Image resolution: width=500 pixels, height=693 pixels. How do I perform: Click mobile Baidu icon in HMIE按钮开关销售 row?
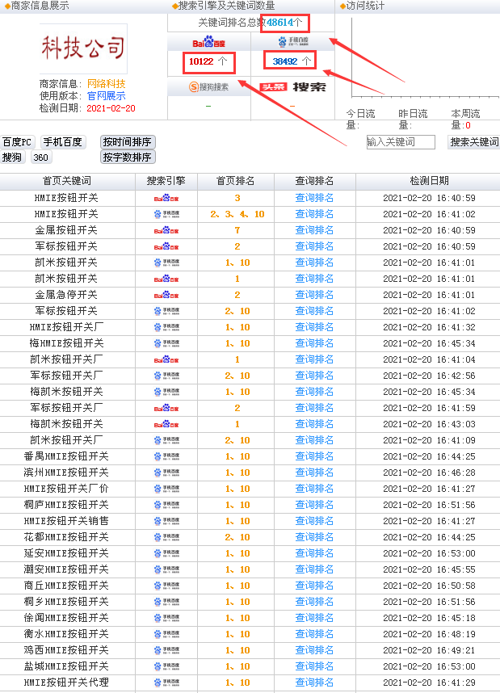point(166,521)
